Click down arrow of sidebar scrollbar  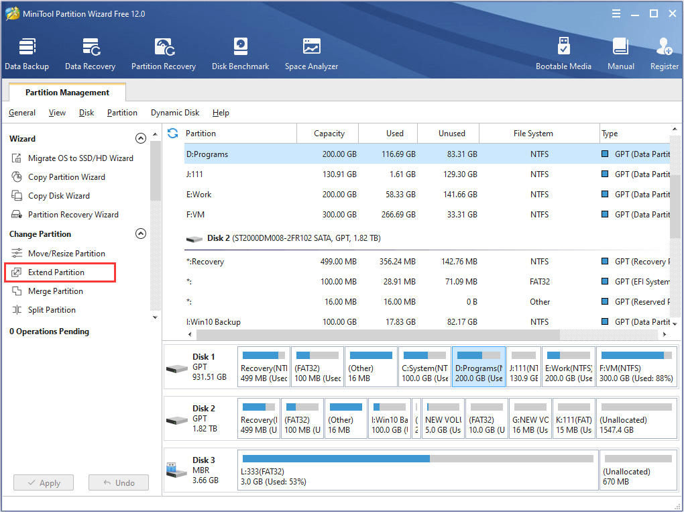tap(155, 317)
